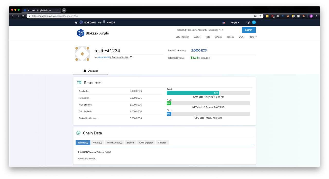Image resolution: width=329 pixels, height=179 pixels.
Task: Open the DEX menu item
Action: point(241,37)
